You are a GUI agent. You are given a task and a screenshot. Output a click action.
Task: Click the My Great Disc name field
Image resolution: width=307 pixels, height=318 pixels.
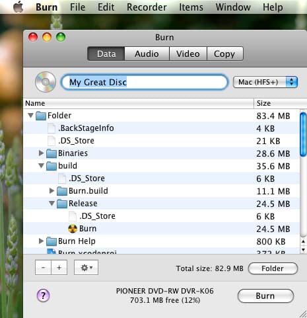click(x=145, y=82)
